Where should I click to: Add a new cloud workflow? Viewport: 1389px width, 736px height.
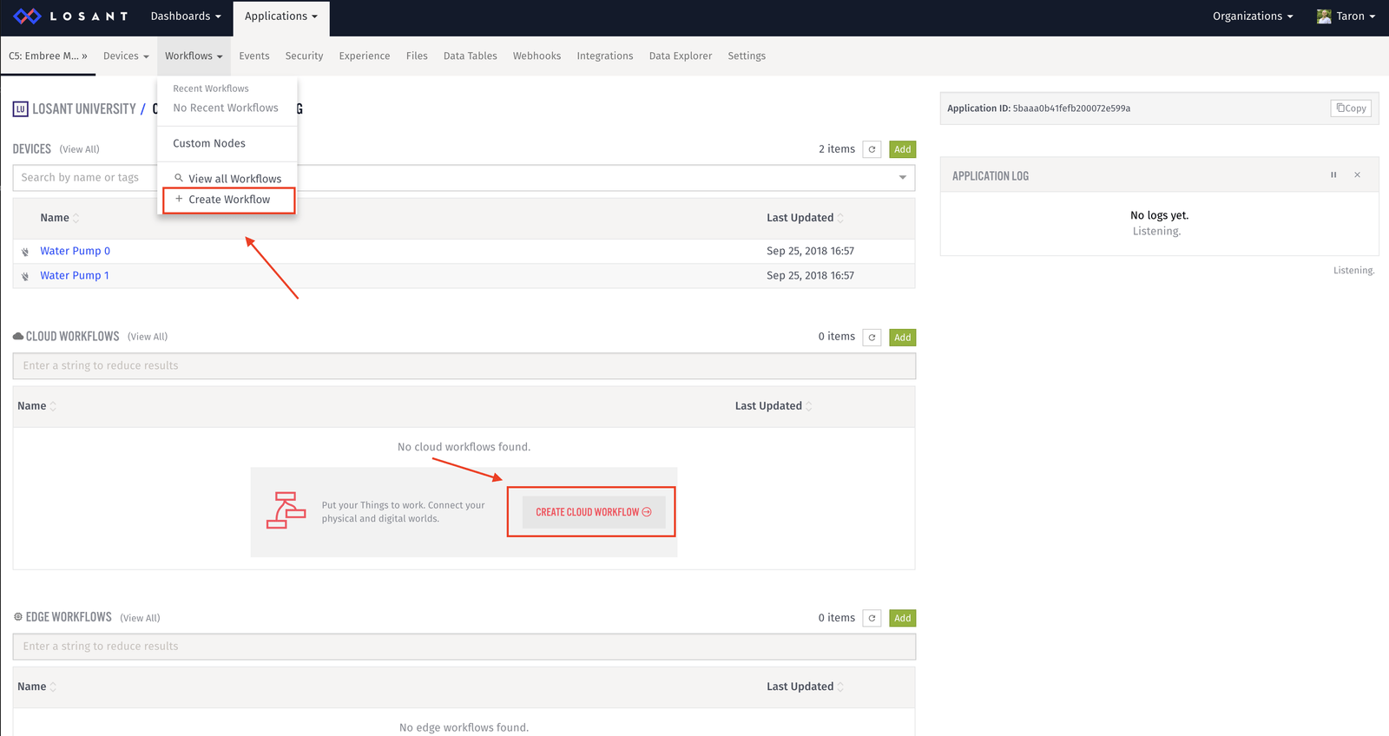coord(903,337)
